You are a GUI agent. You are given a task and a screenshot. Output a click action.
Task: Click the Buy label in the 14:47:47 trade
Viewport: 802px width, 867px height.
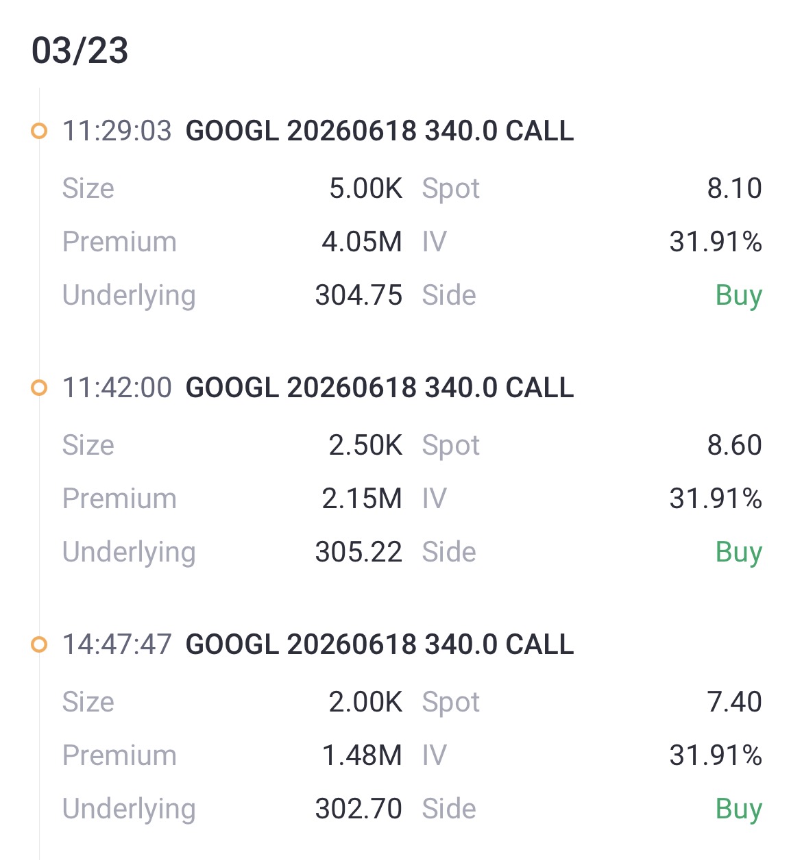tap(738, 809)
